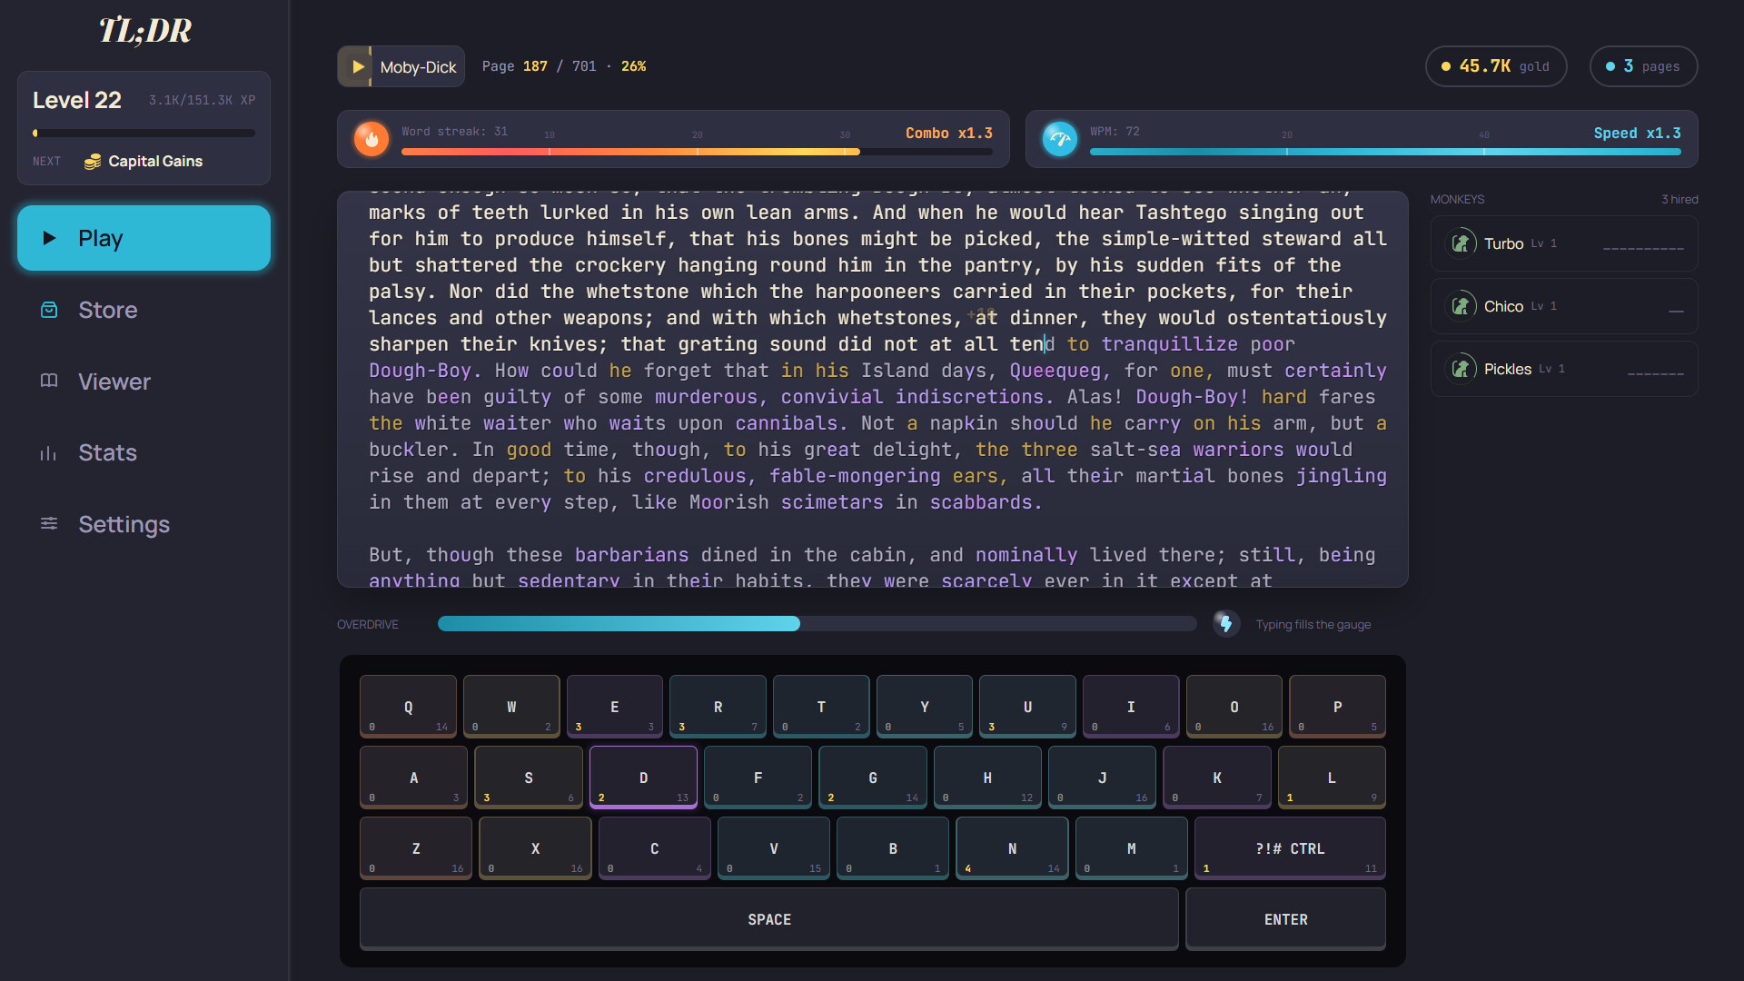Click the highlighted D key
This screenshot has width=1744, height=981.
643,778
